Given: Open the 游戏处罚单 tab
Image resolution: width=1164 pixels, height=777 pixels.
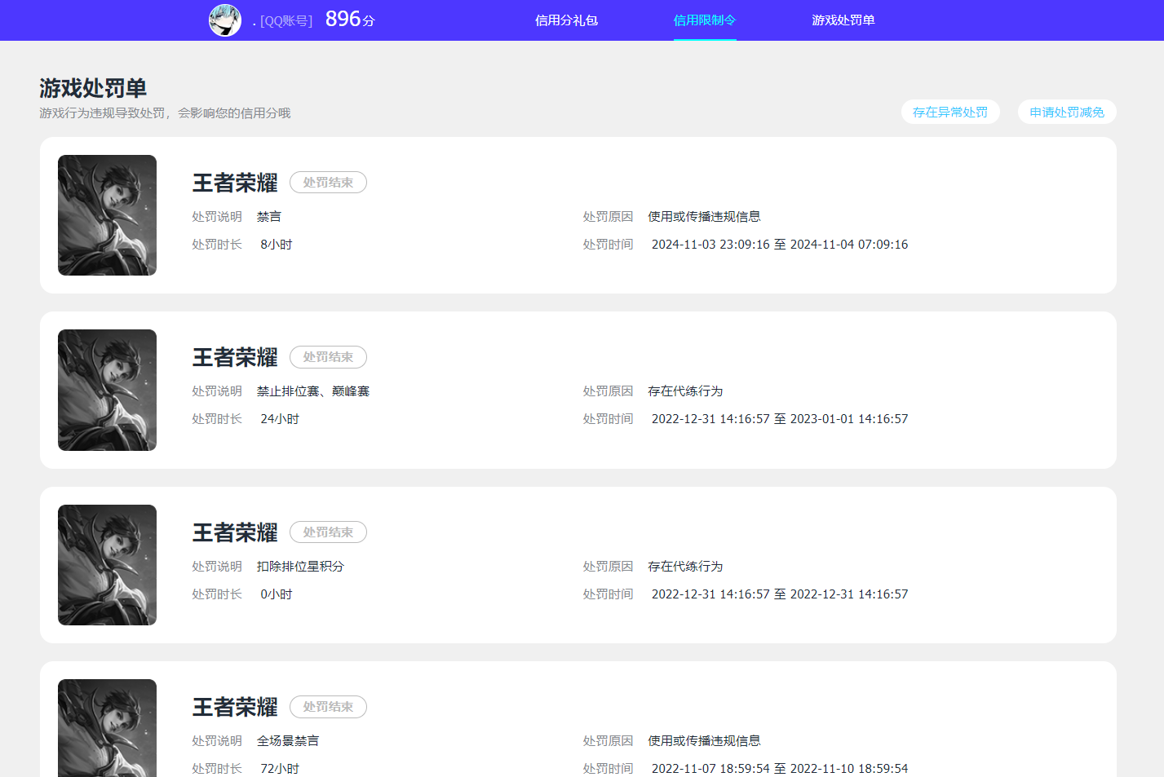Looking at the screenshot, I should [x=843, y=20].
